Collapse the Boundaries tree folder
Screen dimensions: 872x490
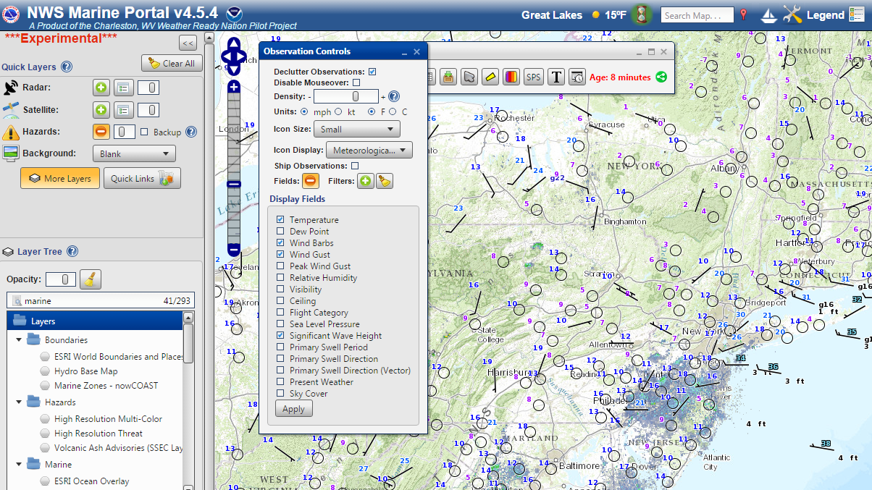tap(19, 340)
